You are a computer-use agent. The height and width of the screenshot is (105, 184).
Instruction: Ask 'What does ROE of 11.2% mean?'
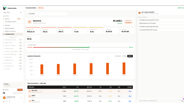point(149,23)
